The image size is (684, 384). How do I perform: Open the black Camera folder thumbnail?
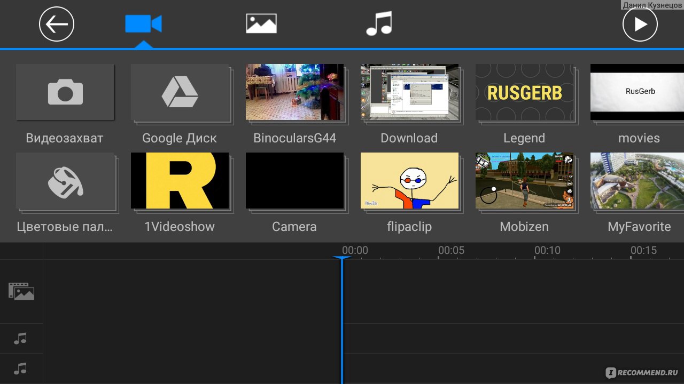click(295, 181)
